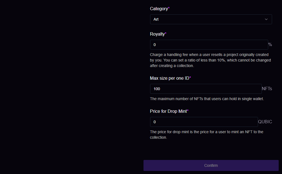This screenshot has width=282, height=174.
Task: Open the Category dropdown
Action: coord(211,19)
